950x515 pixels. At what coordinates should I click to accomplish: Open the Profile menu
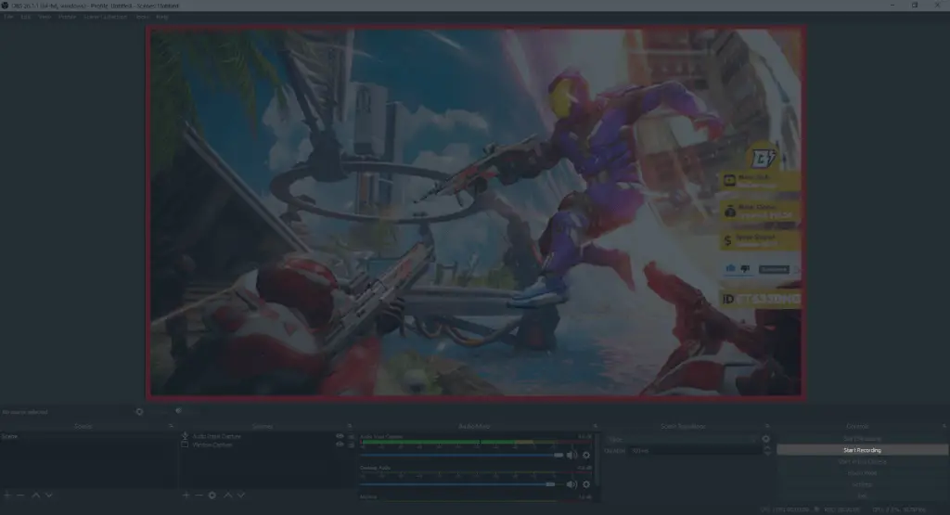coord(67,17)
